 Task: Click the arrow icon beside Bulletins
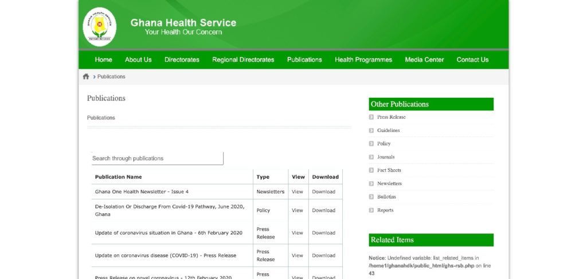pyautogui.click(x=371, y=197)
